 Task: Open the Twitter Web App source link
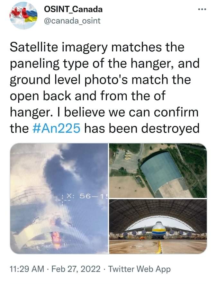[140, 269]
